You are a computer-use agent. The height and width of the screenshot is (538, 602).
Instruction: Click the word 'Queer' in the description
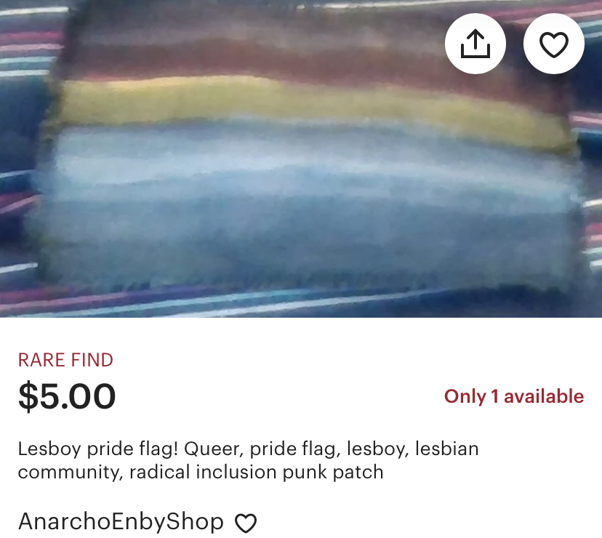coord(214,449)
